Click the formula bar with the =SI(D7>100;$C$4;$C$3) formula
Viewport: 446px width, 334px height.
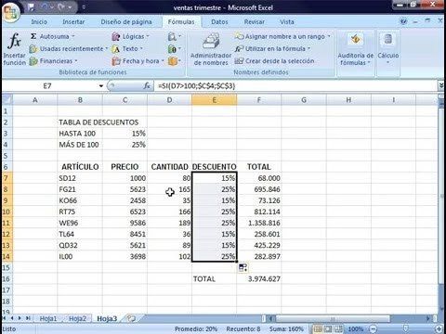295,86
